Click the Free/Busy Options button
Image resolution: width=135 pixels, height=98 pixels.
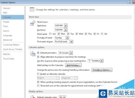tap(102, 70)
